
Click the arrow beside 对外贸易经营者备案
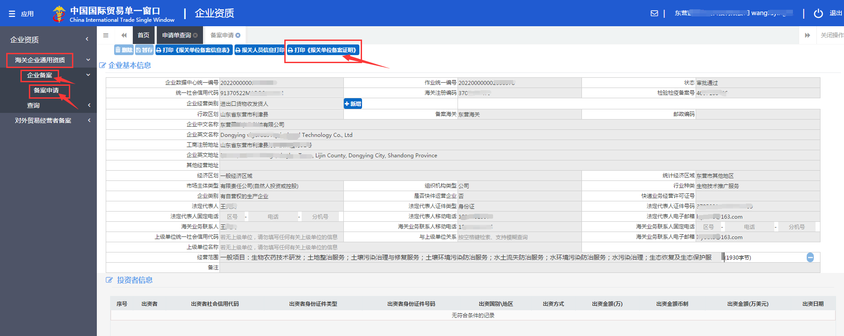click(x=89, y=120)
